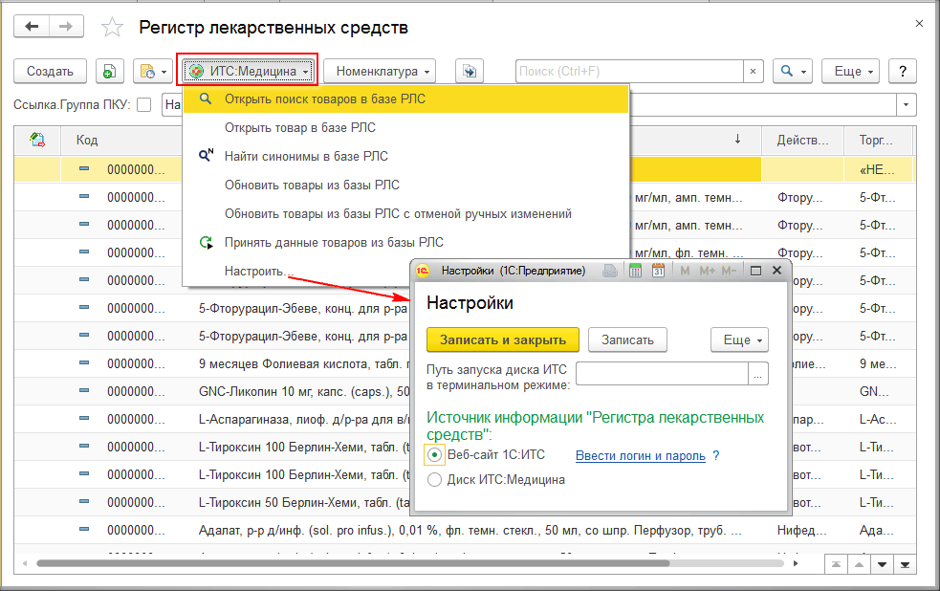Screen dimensions: 940x591
Task: Click the Записать button
Action: [627, 339]
